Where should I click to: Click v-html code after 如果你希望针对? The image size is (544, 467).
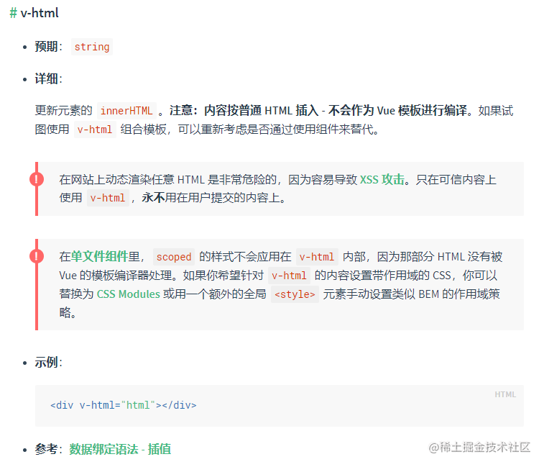click(x=289, y=276)
